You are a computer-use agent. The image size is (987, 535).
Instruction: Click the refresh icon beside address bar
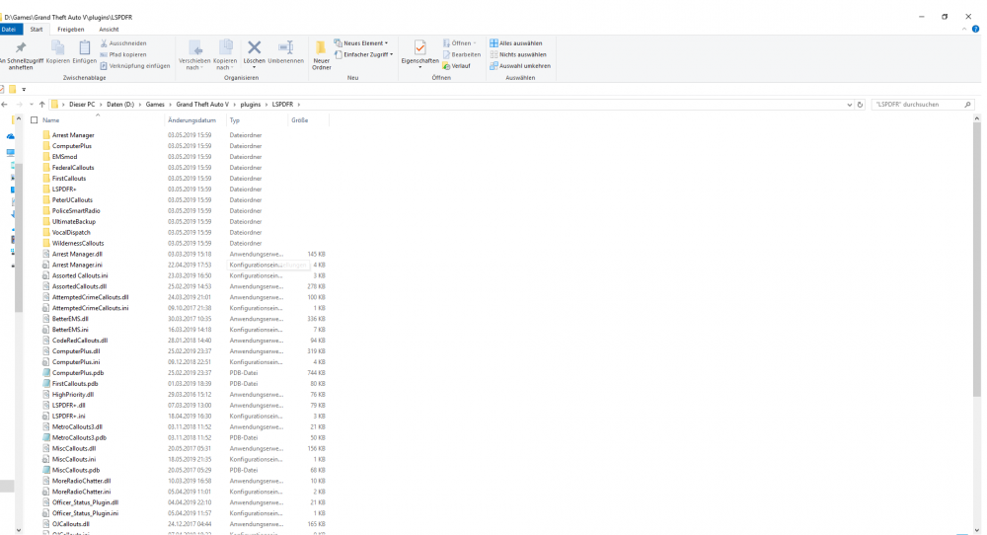click(860, 105)
